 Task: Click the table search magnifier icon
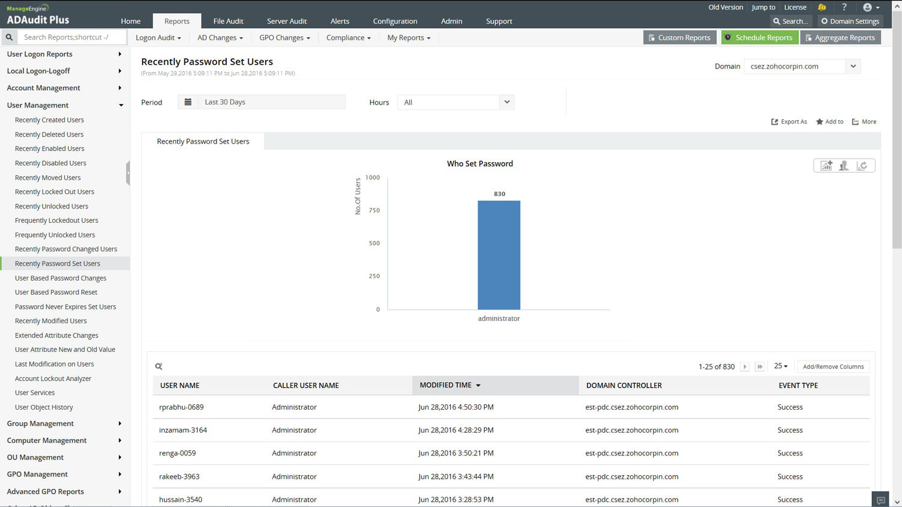click(159, 366)
